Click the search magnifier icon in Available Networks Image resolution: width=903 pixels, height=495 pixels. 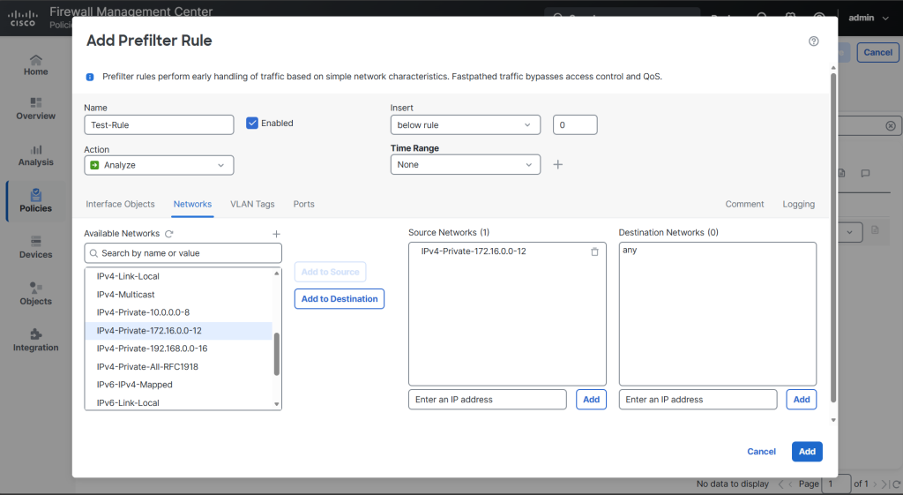pos(93,253)
